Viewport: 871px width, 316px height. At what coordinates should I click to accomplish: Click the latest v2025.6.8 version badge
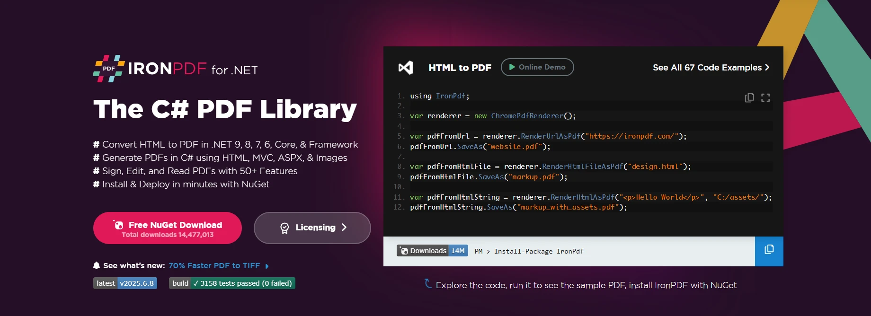point(125,283)
